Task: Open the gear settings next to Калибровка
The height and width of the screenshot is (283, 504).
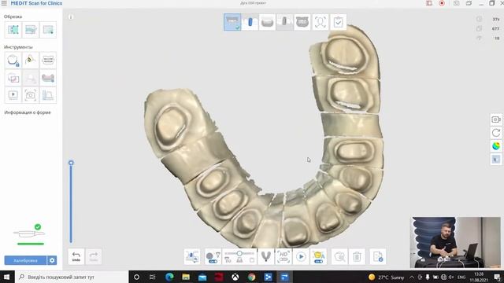Action: pyautogui.click(x=52, y=260)
